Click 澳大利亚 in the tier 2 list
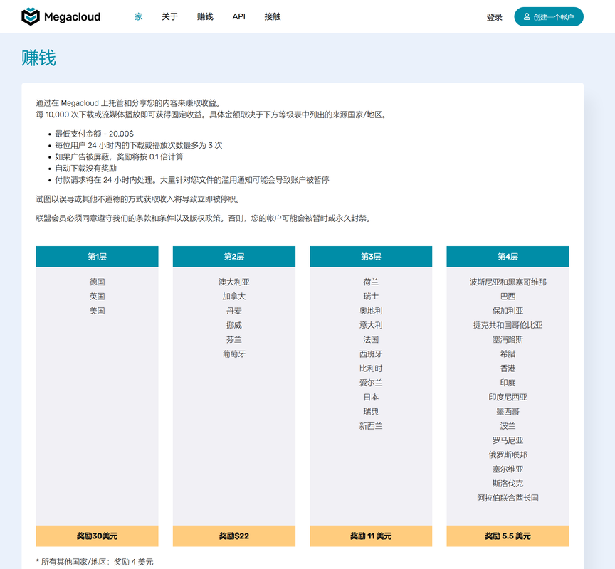Viewport: 615px width, 569px height. coord(234,282)
